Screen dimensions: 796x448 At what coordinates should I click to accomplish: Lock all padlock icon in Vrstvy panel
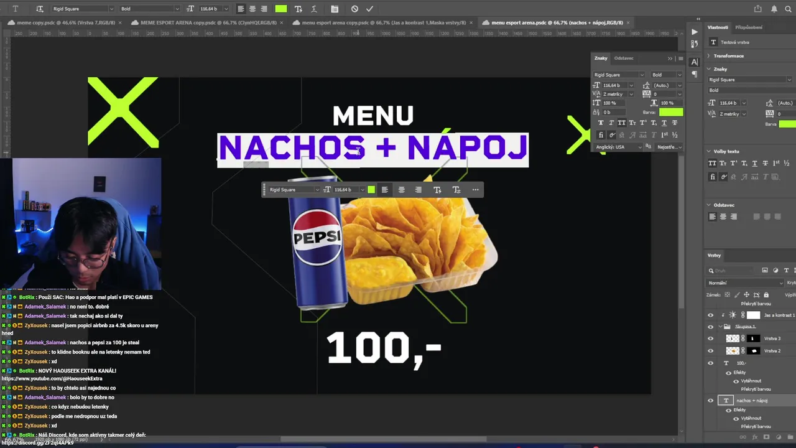766,295
